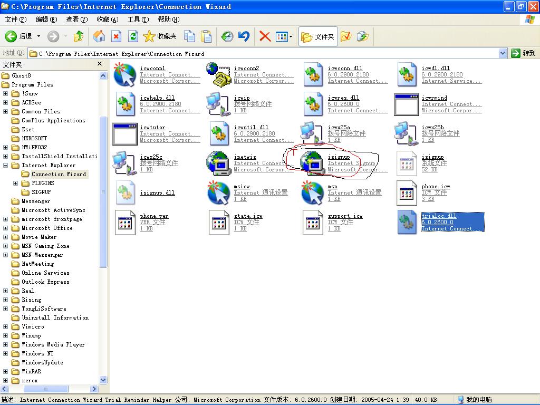Toggle the Folders pane toolbar button
This screenshot has height=405, width=540.
click(x=318, y=36)
